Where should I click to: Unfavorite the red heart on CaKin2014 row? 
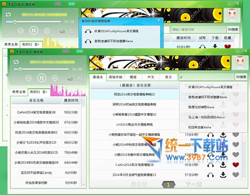(x=235, y=165)
